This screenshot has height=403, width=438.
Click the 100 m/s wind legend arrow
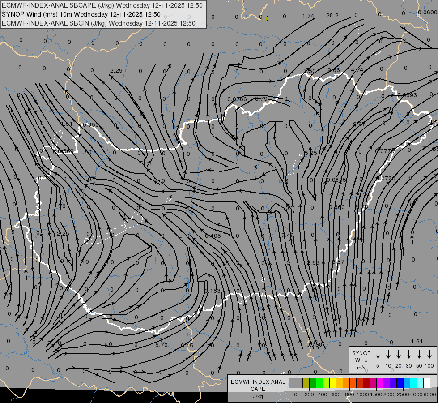tap(429, 354)
